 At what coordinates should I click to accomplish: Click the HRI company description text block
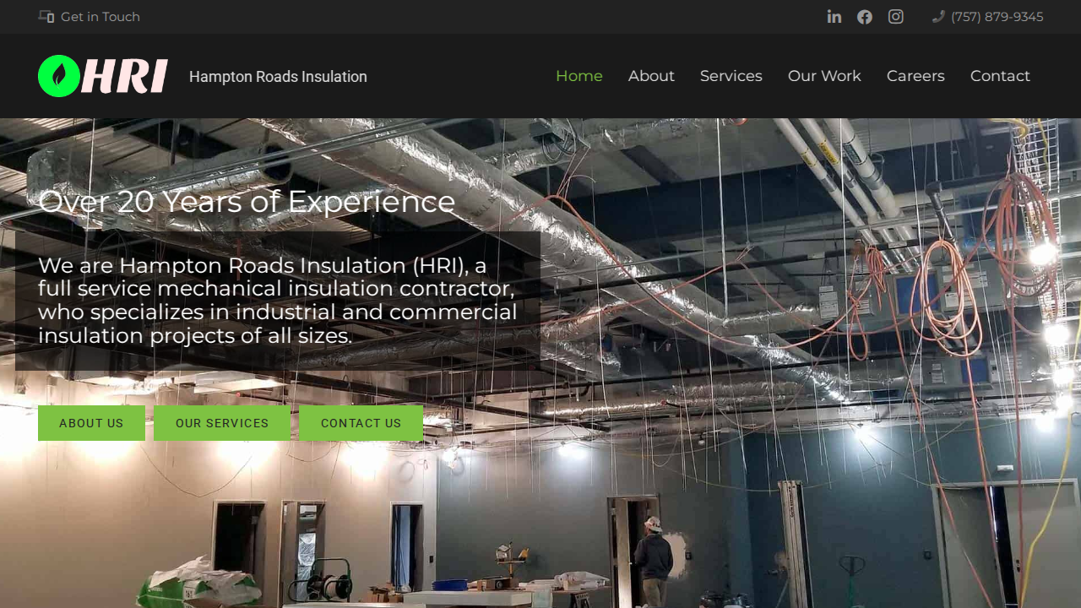pos(278,301)
